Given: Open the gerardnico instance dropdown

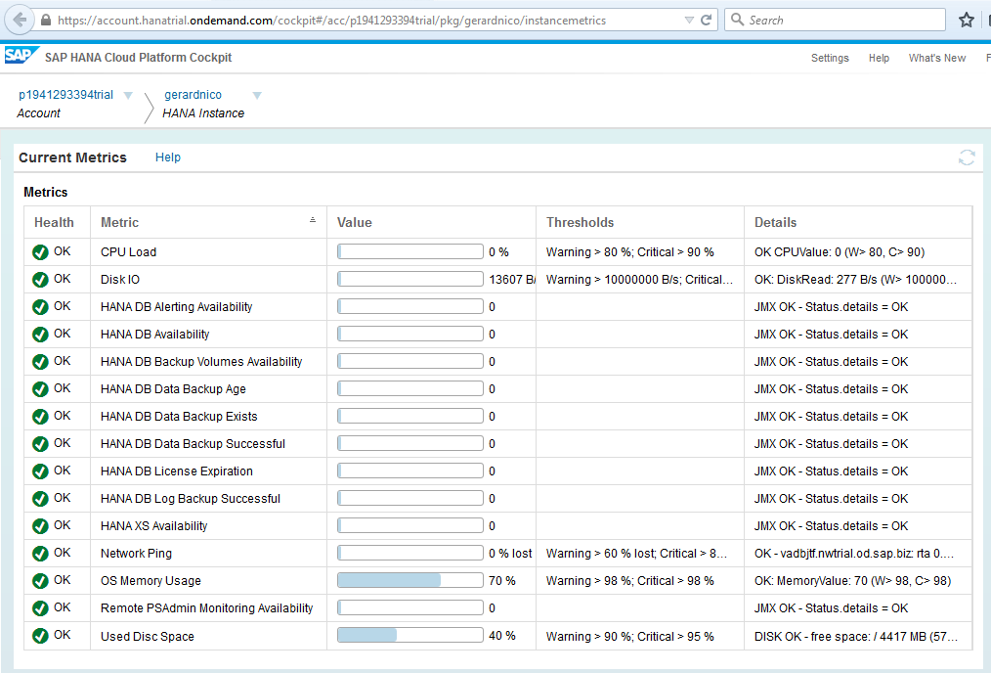Looking at the screenshot, I should click(x=256, y=95).
